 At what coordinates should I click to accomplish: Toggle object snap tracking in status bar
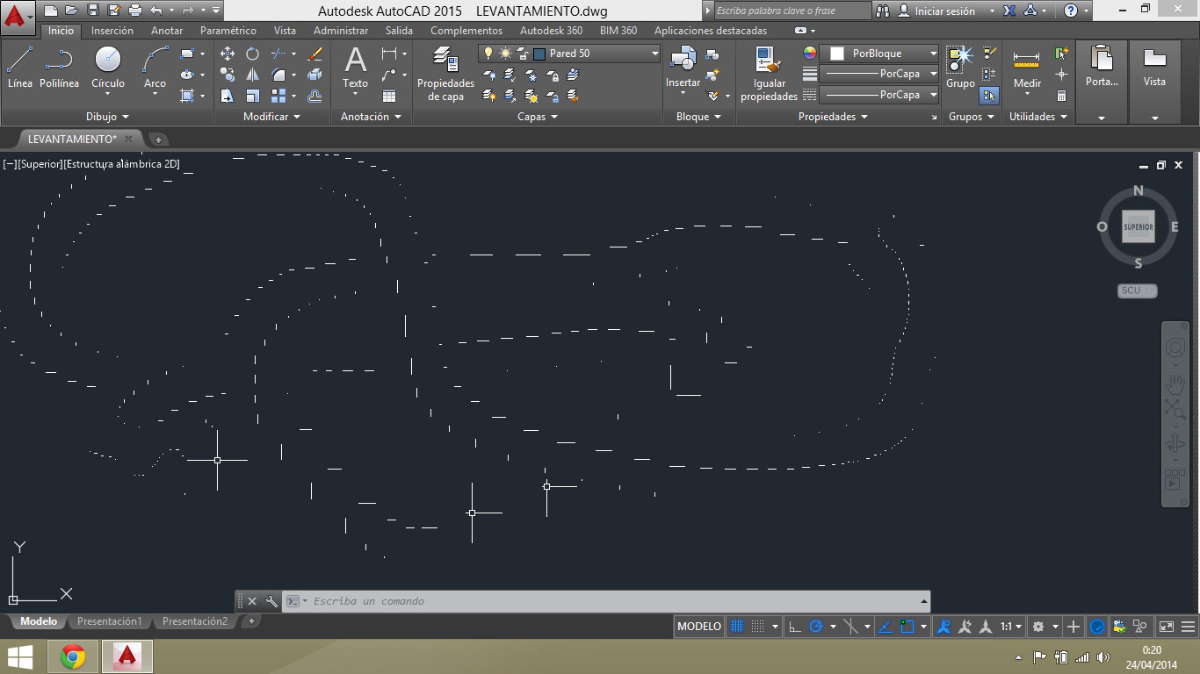pos(886,627)
